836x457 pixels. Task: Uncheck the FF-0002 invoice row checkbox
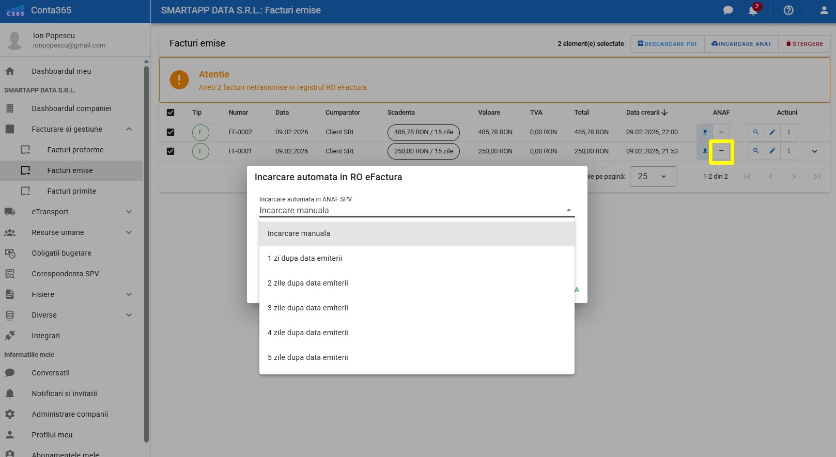click(171, 132)
